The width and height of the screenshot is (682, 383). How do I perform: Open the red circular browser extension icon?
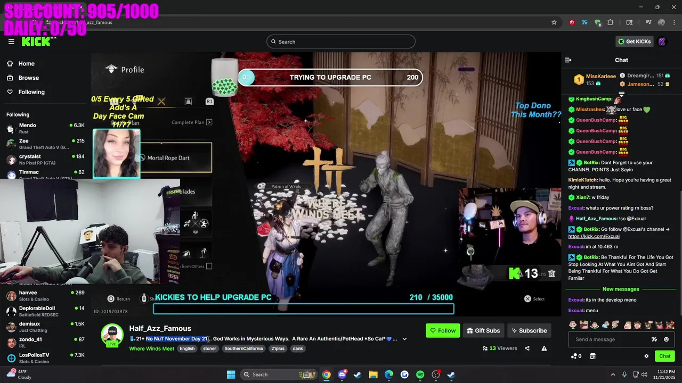tap(572, 22)
